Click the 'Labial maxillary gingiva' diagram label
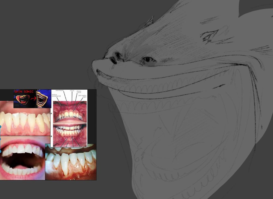The width and height of the screenshot is (273, 199). pos(82,96)
